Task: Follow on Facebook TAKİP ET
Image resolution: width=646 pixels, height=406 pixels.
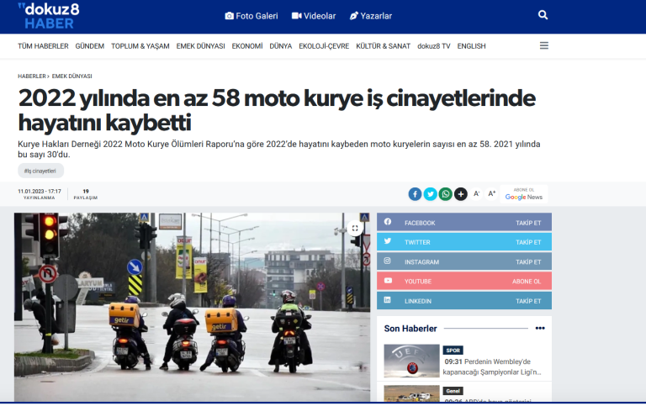Action: point(528,223)
